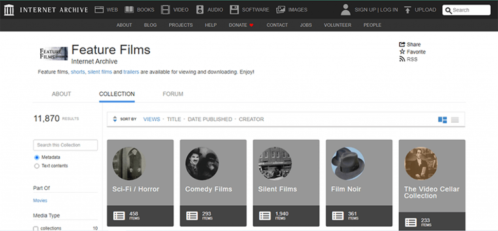Click the magnifier icon in search box

pyautogui.click(x=448, y=11)
